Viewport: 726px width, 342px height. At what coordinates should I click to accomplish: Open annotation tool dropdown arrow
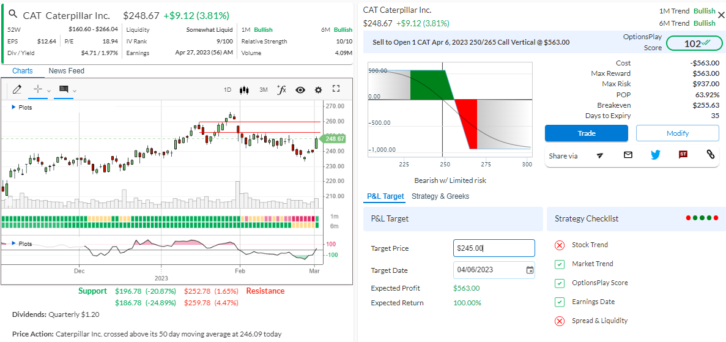click(75, 91)
